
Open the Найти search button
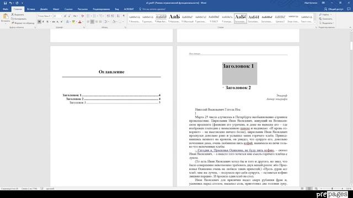(325, 15)
